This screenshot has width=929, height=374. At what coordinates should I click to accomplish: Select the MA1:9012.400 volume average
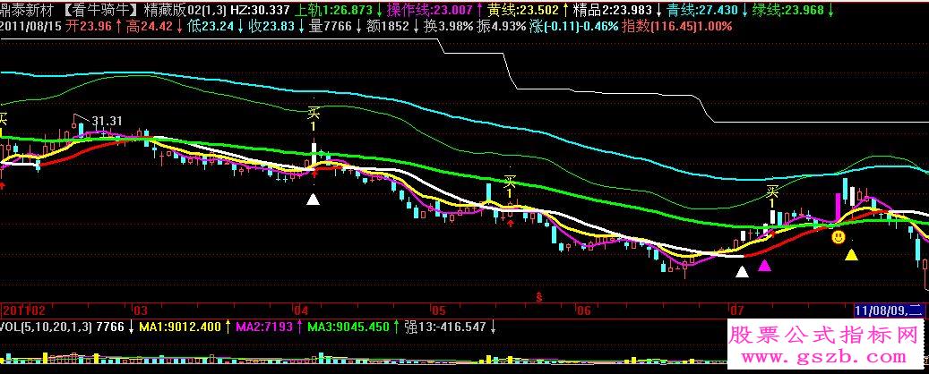click(x=180, y=327)
